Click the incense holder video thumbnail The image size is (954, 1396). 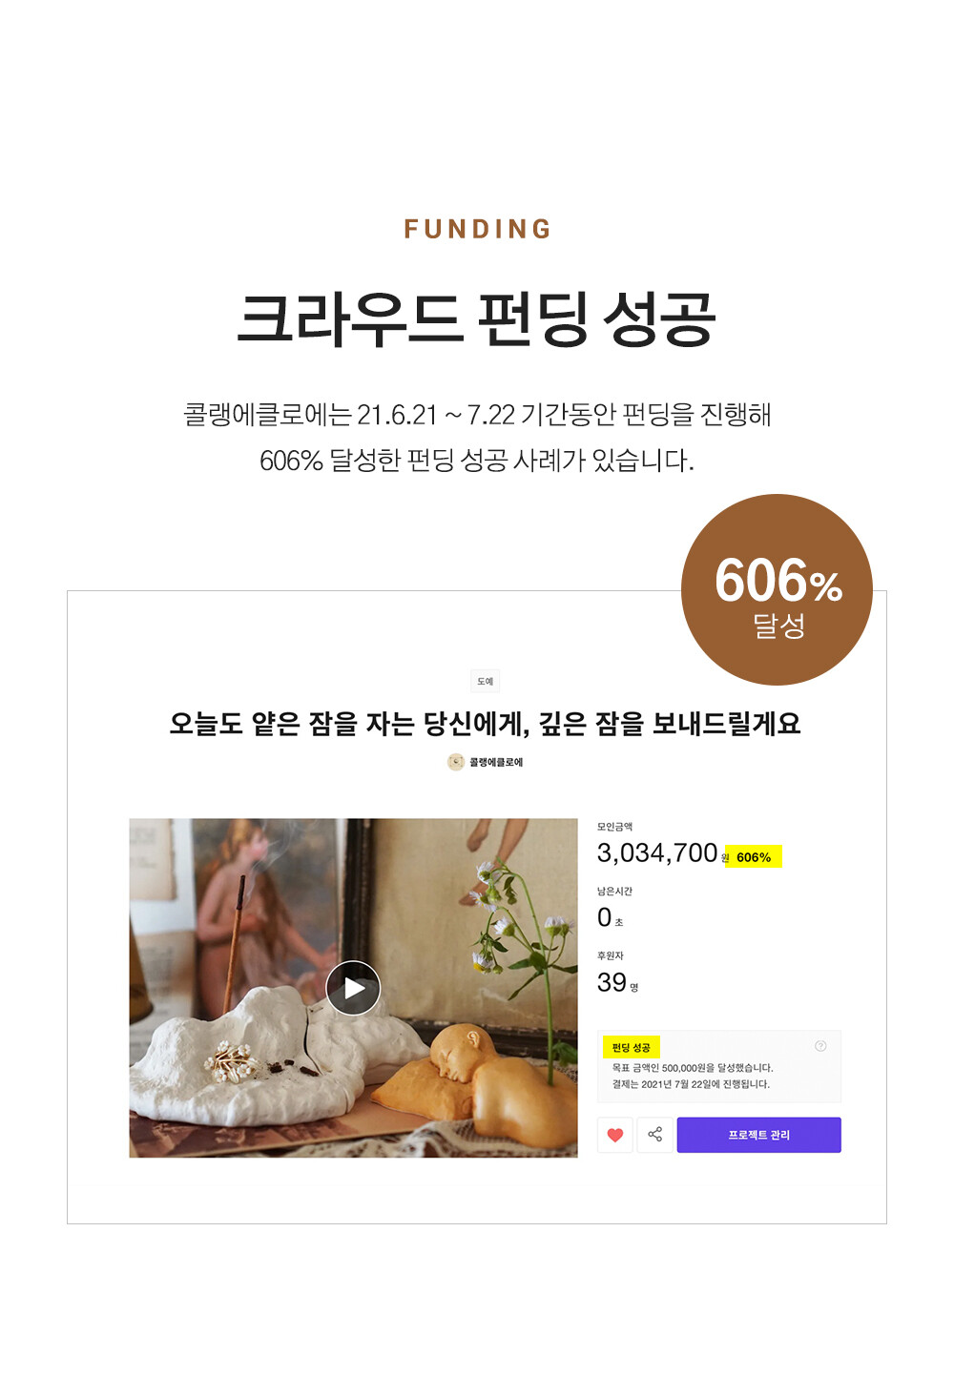(353, 988)
